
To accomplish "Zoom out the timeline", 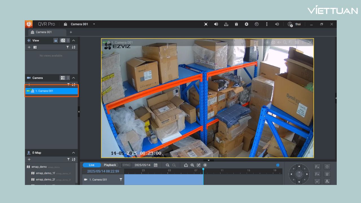I will coord(174,165).
